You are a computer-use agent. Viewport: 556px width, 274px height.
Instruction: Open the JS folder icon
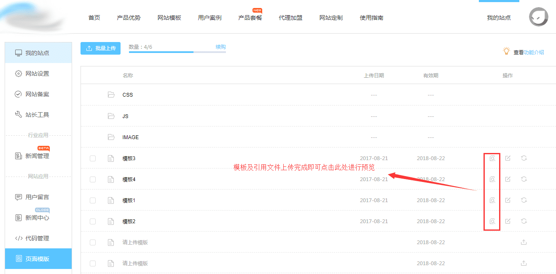coord(111,116)
